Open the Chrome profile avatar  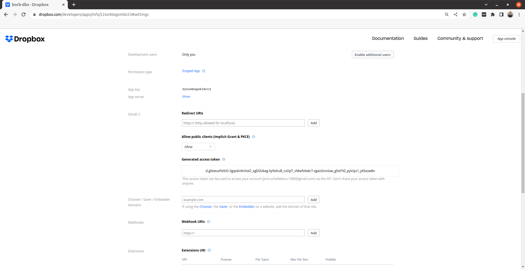[x=510, y=14]
